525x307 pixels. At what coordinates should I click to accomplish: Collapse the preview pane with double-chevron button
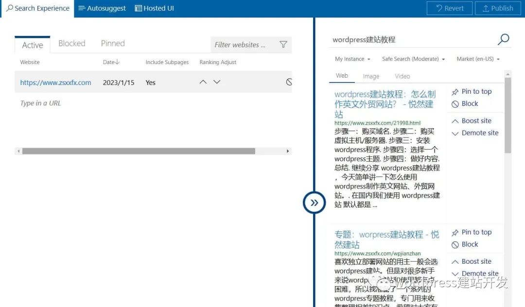[x=314, y=203]
